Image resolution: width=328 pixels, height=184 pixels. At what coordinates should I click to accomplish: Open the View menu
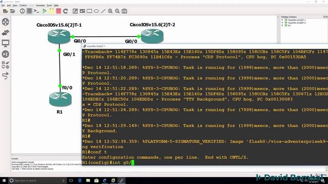point(15,5)
